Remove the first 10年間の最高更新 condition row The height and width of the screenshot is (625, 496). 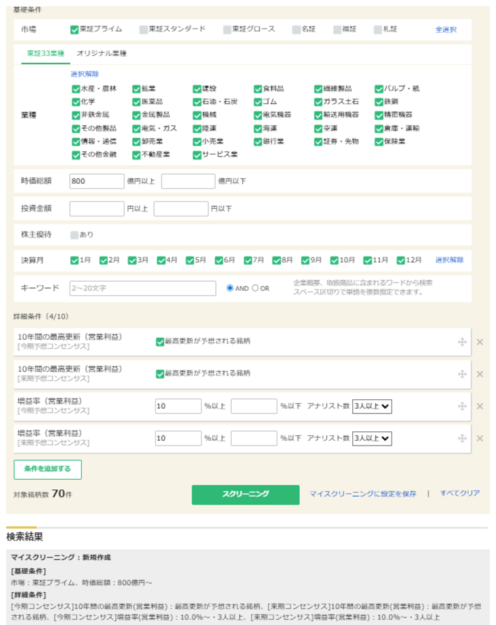[480, 342]
